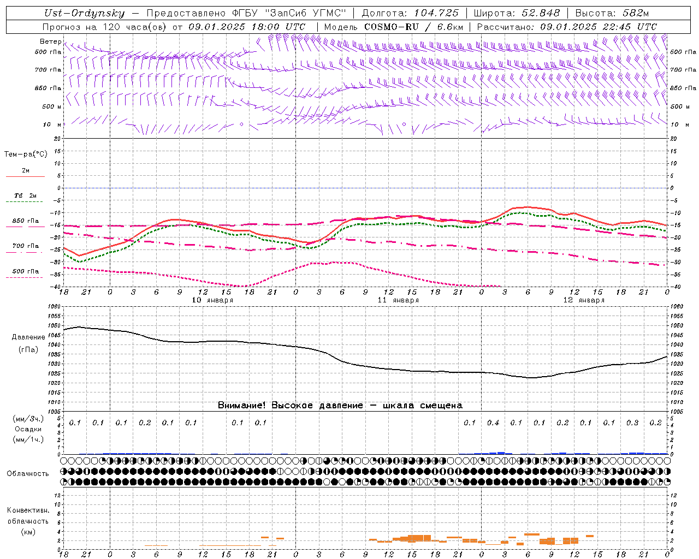Click the 'Облачность' cloud cover label
The image size is (699, 559).
coord(28,473)
